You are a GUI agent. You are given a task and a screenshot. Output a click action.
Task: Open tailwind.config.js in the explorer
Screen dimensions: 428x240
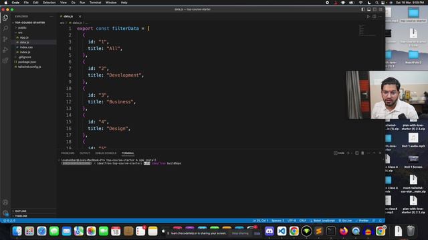click(29, 67)
